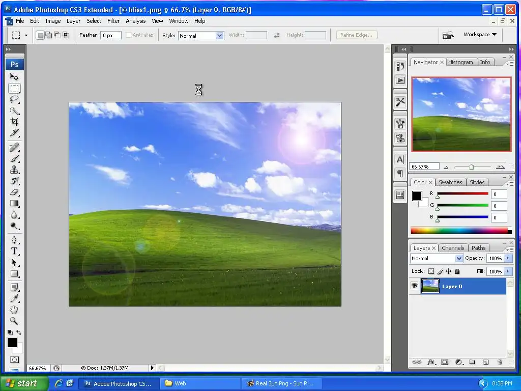
Task: Click the Navigator zoom slider handle
Action: tap(471, 167)
